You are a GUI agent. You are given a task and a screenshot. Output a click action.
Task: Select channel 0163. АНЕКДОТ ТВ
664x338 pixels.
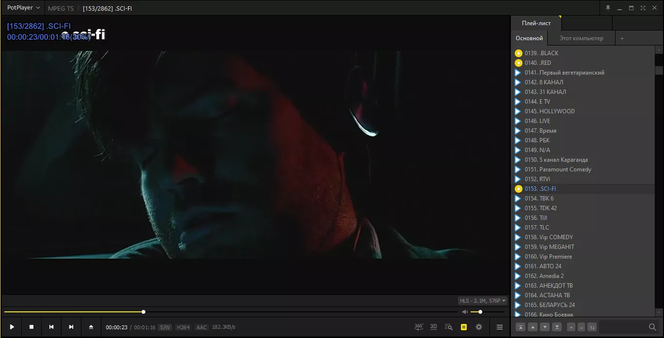(x=584, y=286)
